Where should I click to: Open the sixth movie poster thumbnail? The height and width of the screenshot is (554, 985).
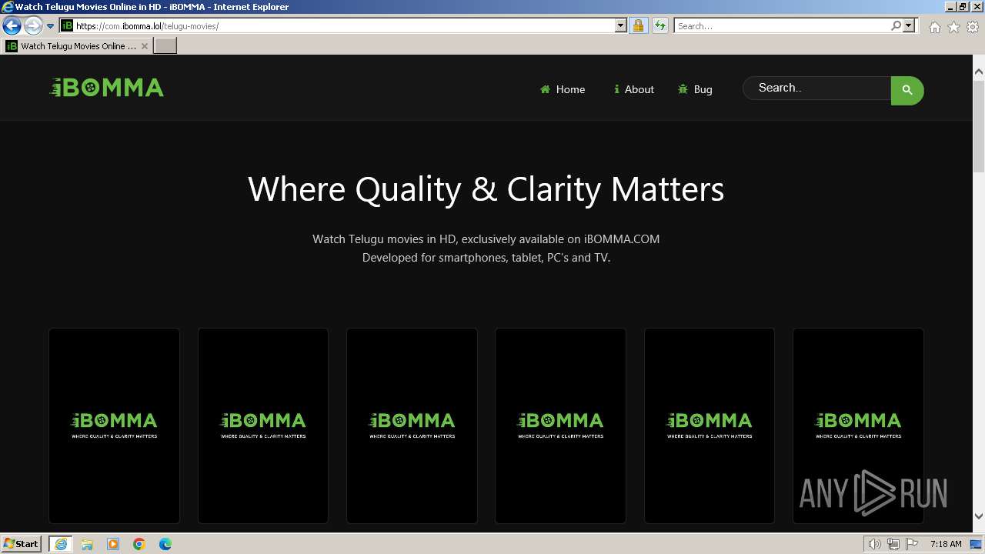pyautogui.click(x=858, y=426)
